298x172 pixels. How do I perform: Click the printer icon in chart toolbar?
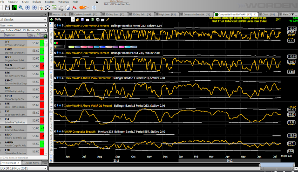tap(97, 20)
